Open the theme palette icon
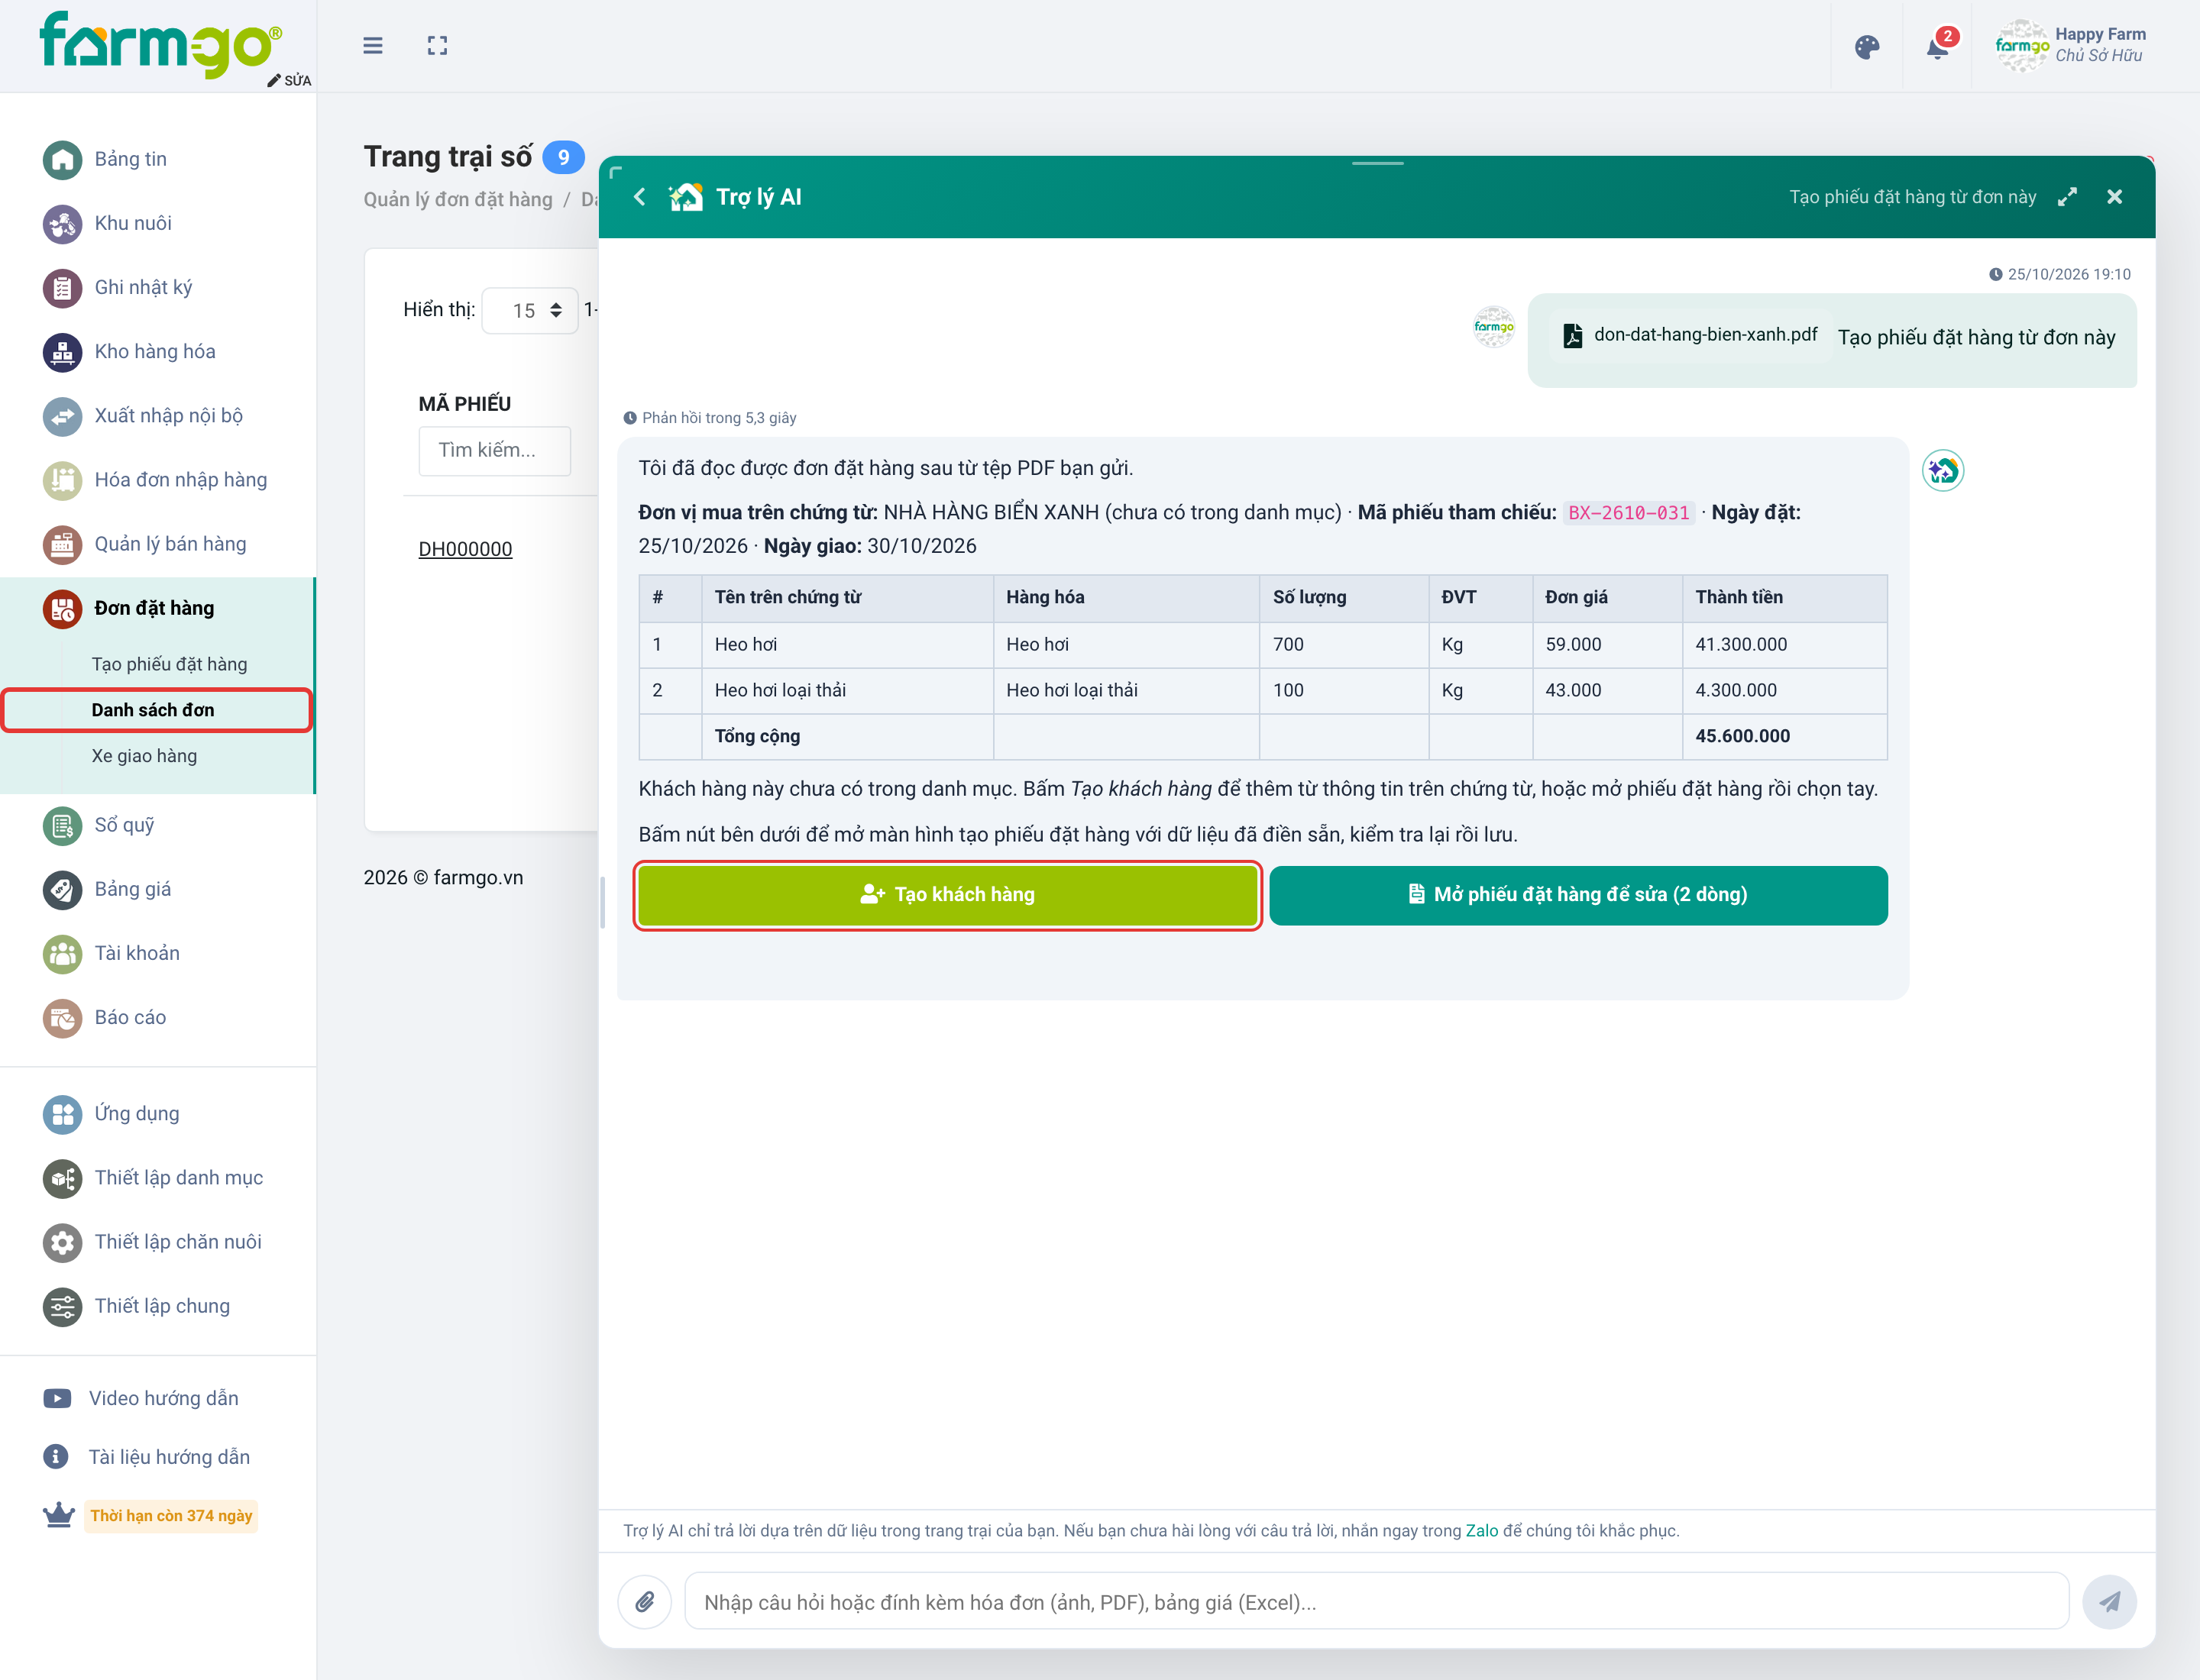Viewport: 2200px width, 1680px height. point(1867,47)
